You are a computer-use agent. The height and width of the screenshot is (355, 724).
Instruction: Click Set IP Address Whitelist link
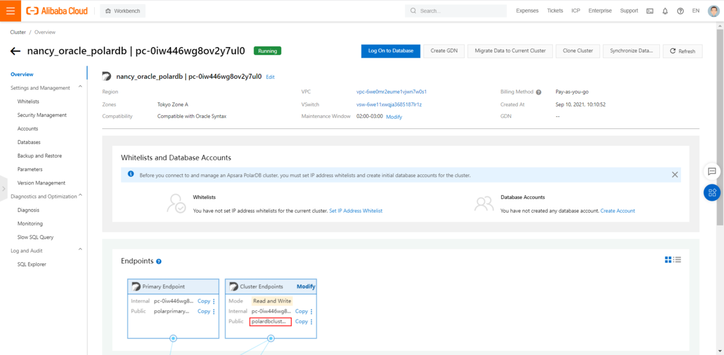356,211
